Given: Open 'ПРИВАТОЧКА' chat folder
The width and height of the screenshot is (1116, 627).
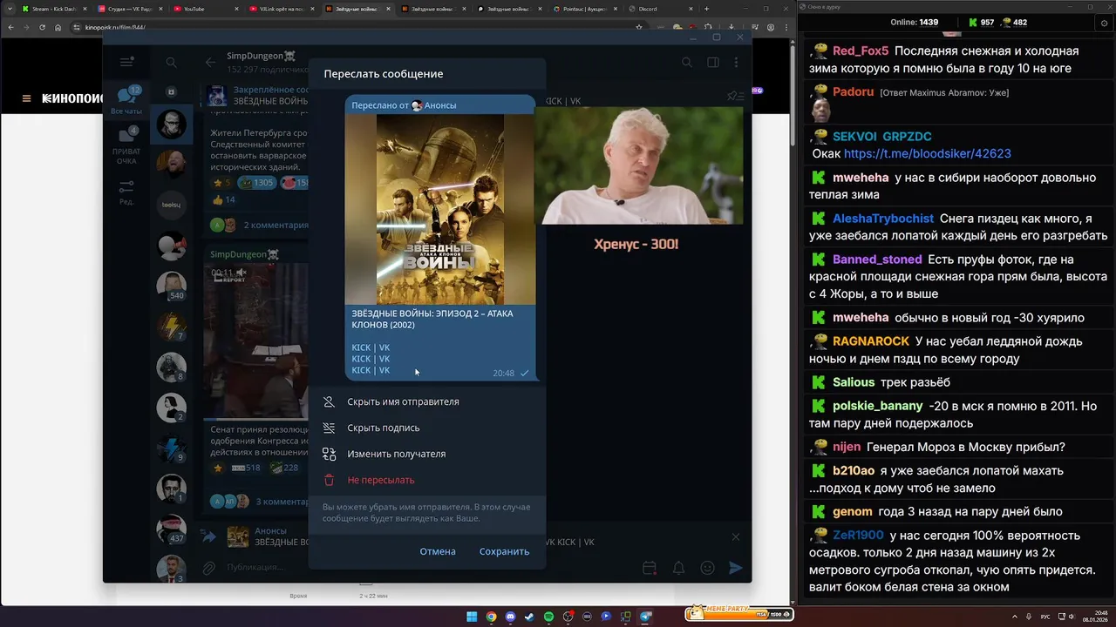Looking at the screenshot, I should [x=126, y=145].
